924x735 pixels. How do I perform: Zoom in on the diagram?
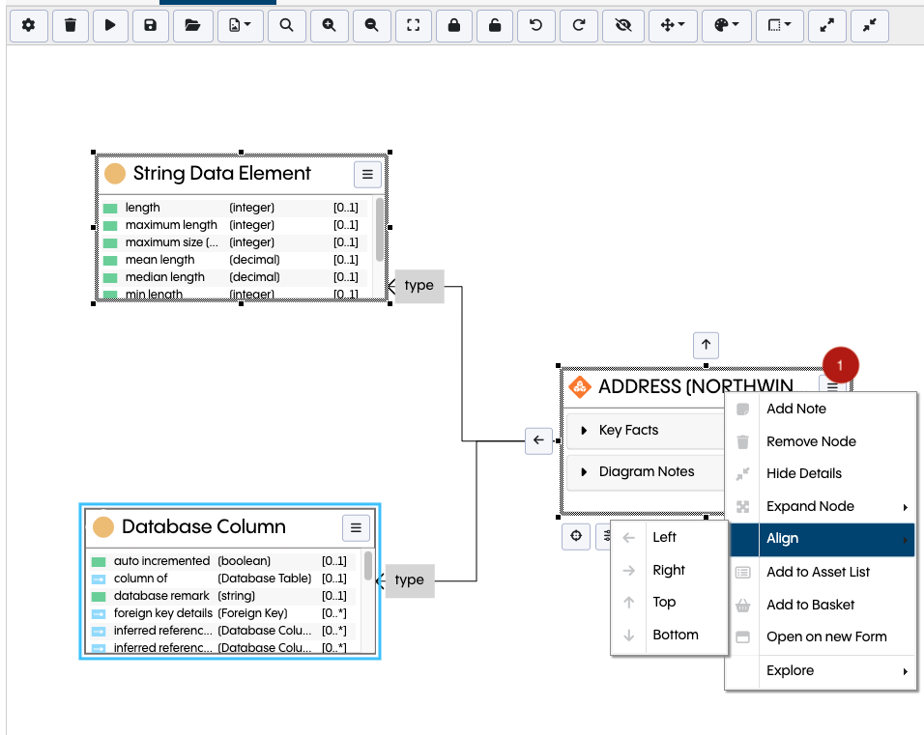pos(329,26)
